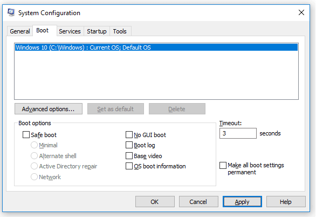Turn on OS boot information
The image size is (316, 218).
(129, 166)
